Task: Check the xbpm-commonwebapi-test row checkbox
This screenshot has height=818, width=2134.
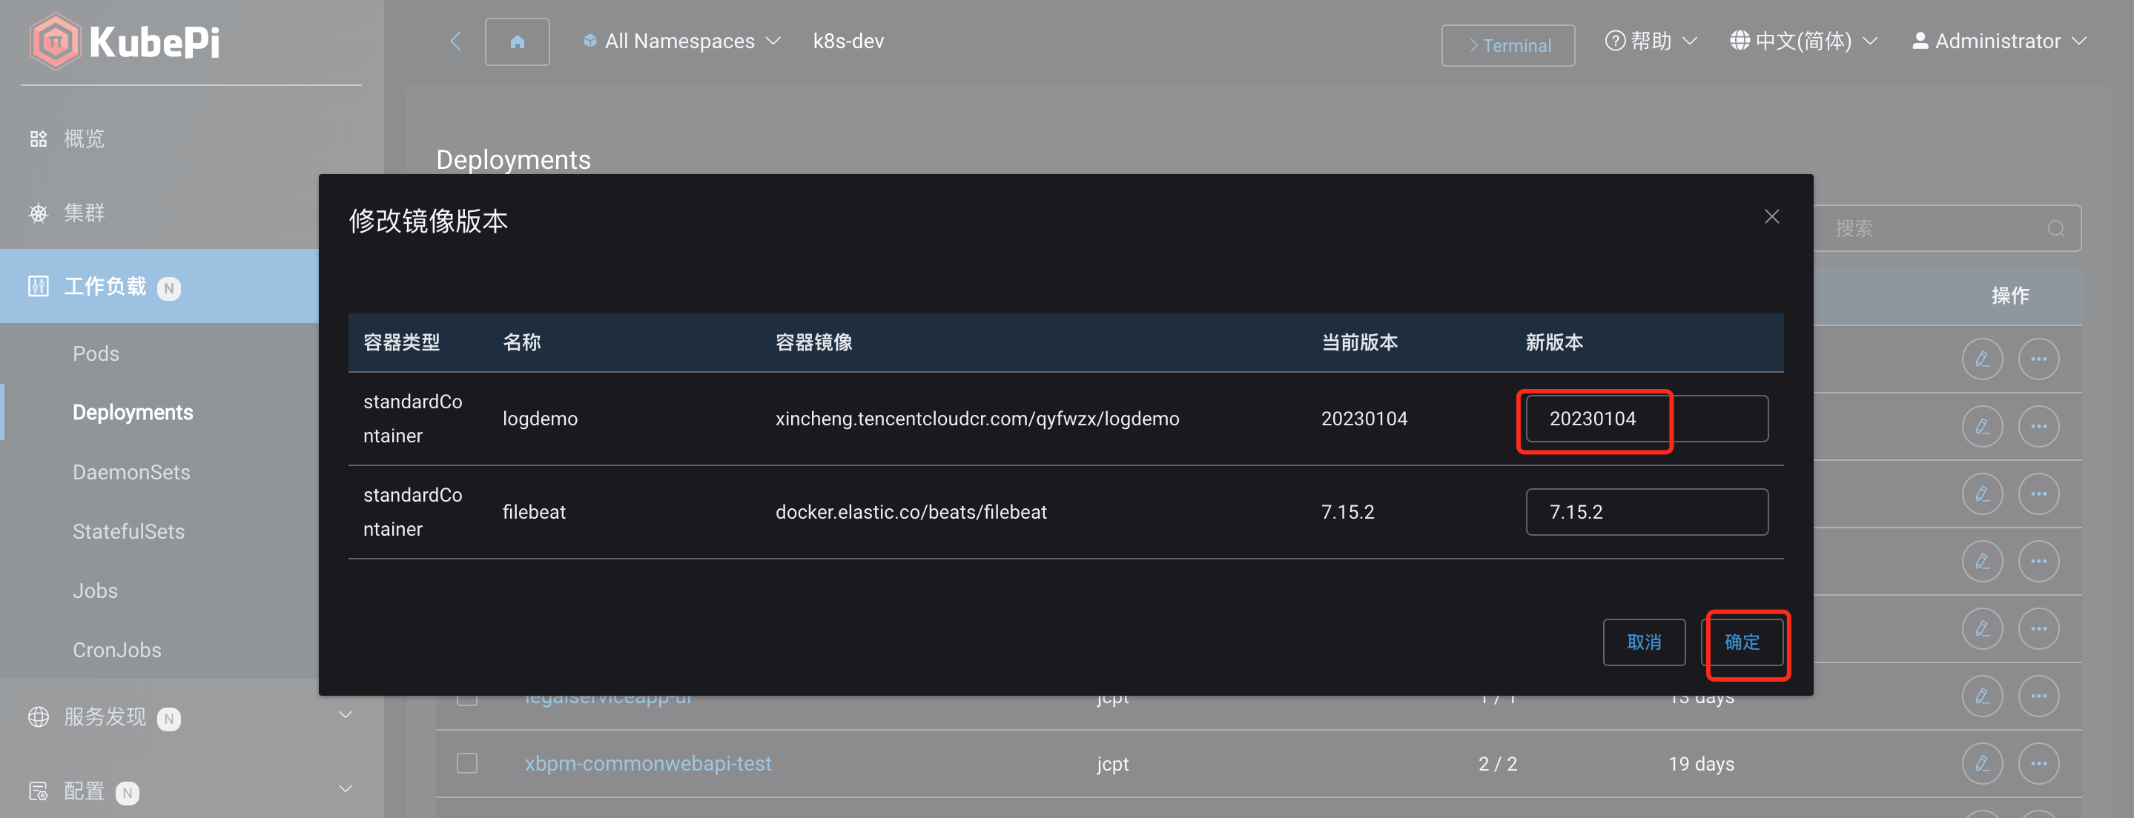Action: tap(466, 763)
